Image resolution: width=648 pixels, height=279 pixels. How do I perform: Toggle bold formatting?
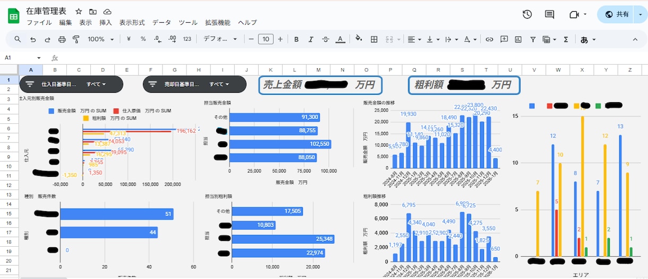tap(296, 39)
